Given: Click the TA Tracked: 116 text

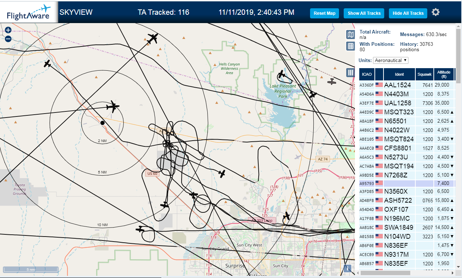Looking at the screenshot, I should click(x=164, y=12).
